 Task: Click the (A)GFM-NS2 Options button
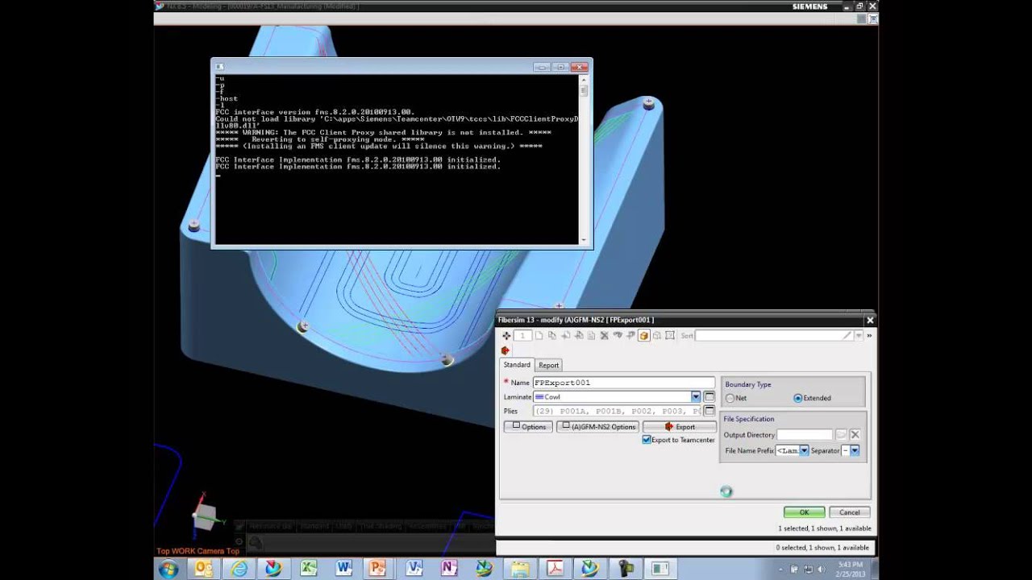pos(598,427)
